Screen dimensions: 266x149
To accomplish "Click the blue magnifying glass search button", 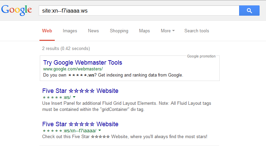I will (x=249, y=11).
